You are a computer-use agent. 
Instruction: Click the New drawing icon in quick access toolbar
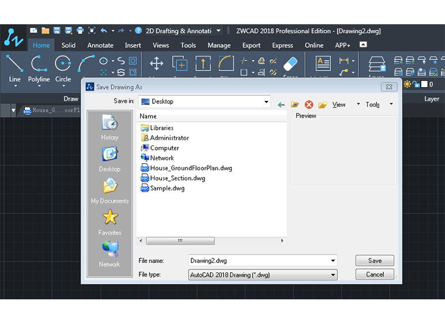tap(33, 31)
